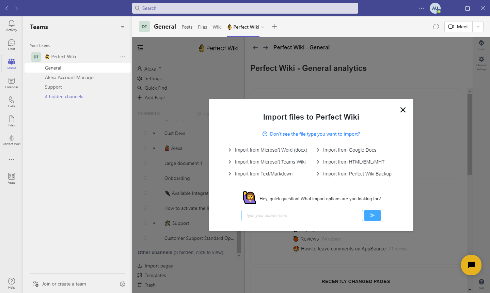The height and width of the screenshot is (293, 490).
Task: Open Channel Settings on the right rail
Action: coord(481,61)
